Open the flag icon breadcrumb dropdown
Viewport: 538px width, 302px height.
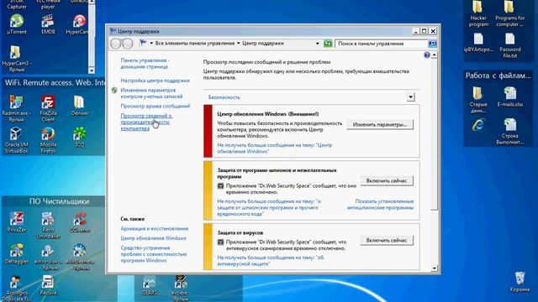point(151,44)
